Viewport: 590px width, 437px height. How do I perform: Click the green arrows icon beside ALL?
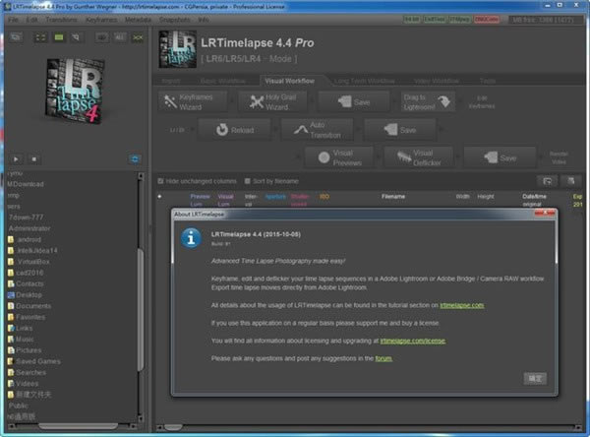138,37
